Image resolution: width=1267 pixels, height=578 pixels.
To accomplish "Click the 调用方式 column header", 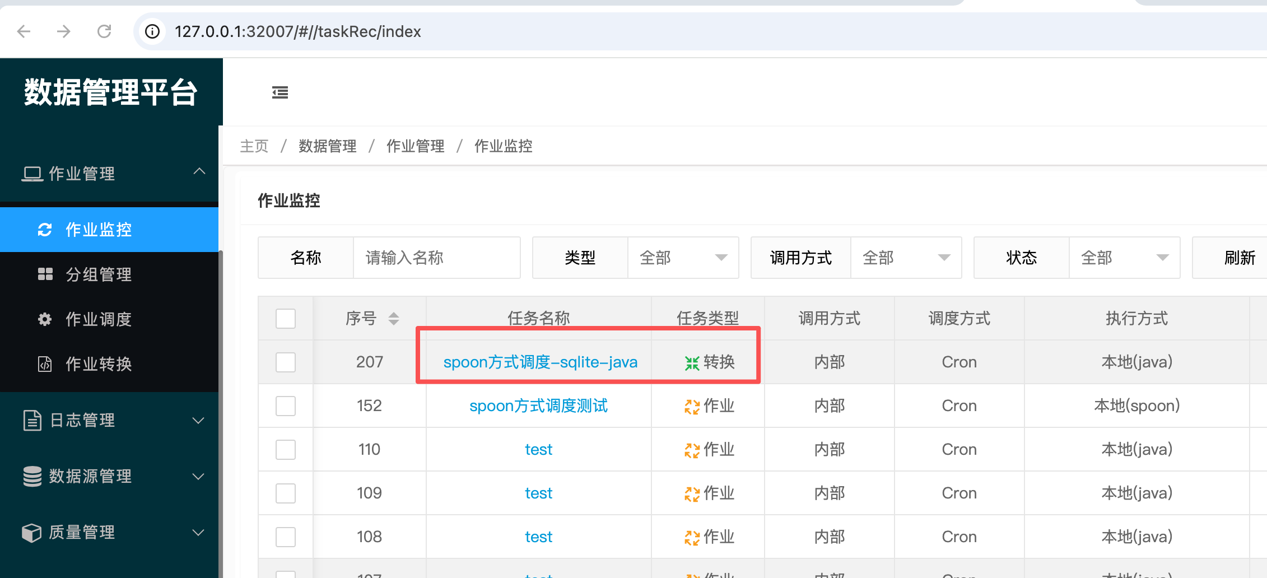I will click(830, 319).
